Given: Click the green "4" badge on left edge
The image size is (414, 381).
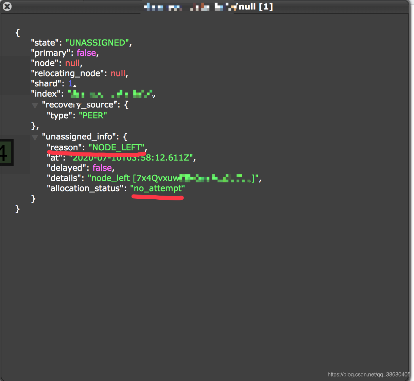Looking at the screenshot, I should pyautogui.click(x=5, y=153).
